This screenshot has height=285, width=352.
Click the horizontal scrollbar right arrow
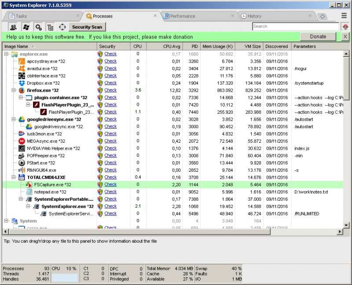click(340, 232)
